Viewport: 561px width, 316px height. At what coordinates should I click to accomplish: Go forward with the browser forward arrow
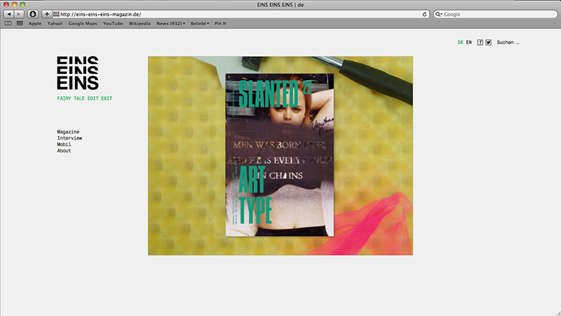19,14
